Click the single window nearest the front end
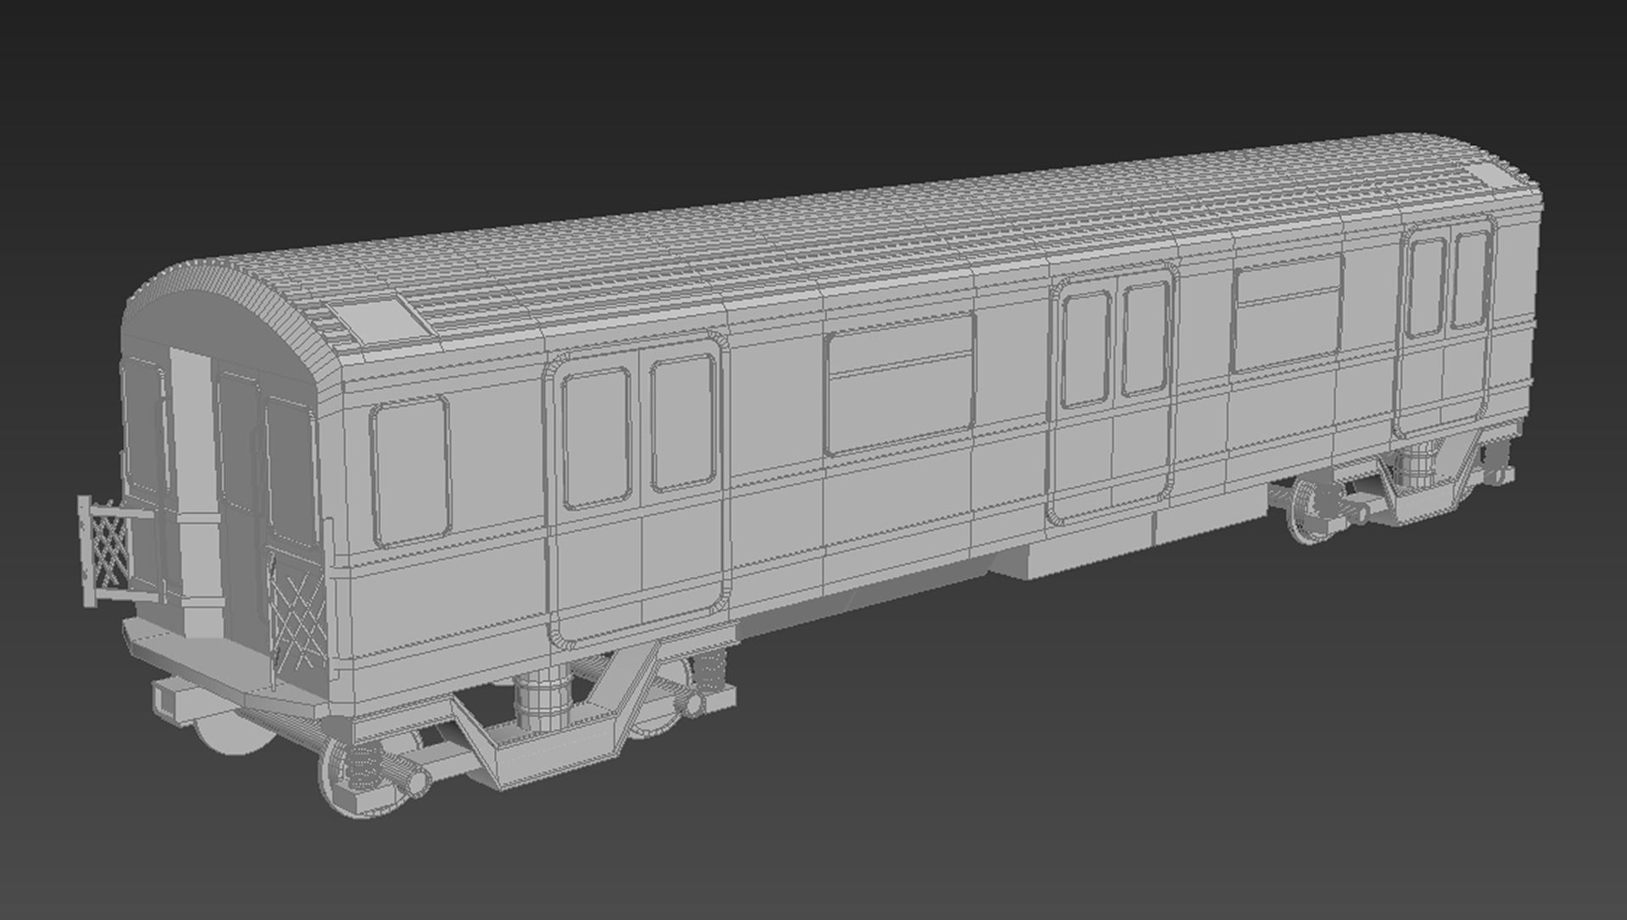This screenshot has width=1627, height=920. [x=409, y=471]
